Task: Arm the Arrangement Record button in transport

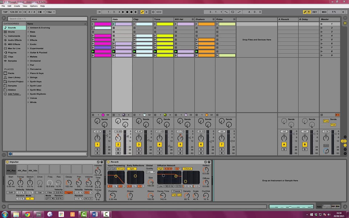Action: pyautogui.click(x=131, y=12)
